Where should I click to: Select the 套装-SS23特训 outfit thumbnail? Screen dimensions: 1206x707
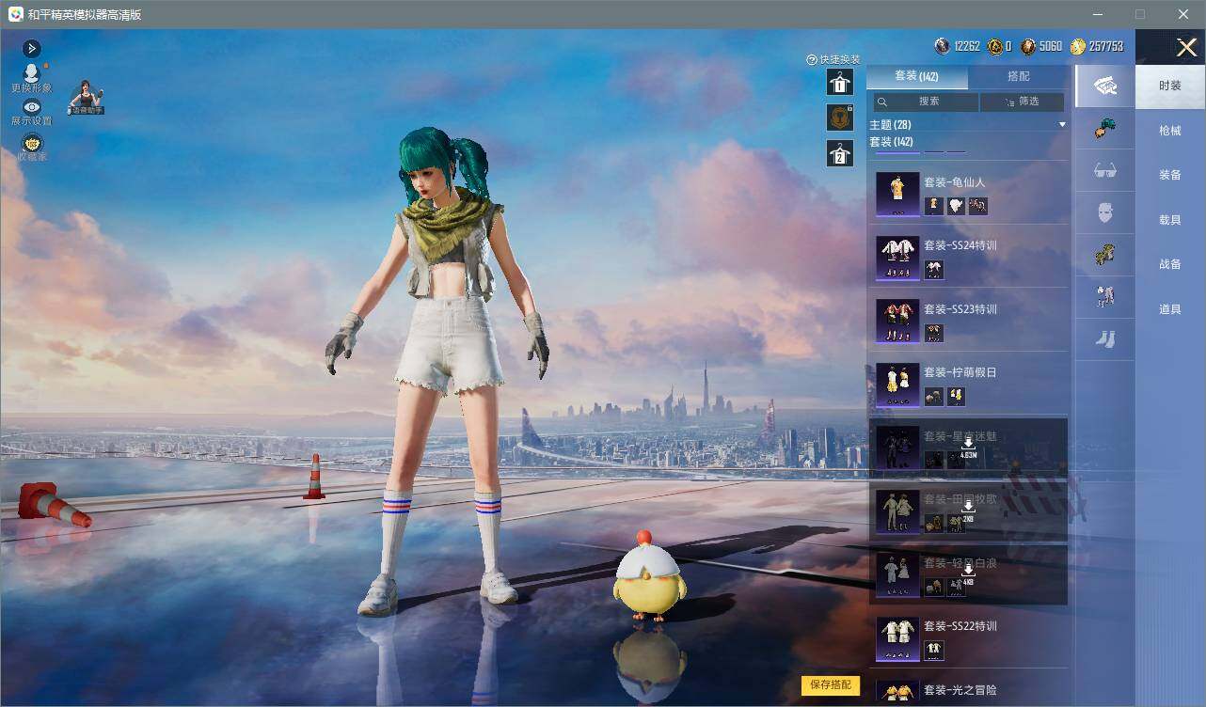(897, 321)
